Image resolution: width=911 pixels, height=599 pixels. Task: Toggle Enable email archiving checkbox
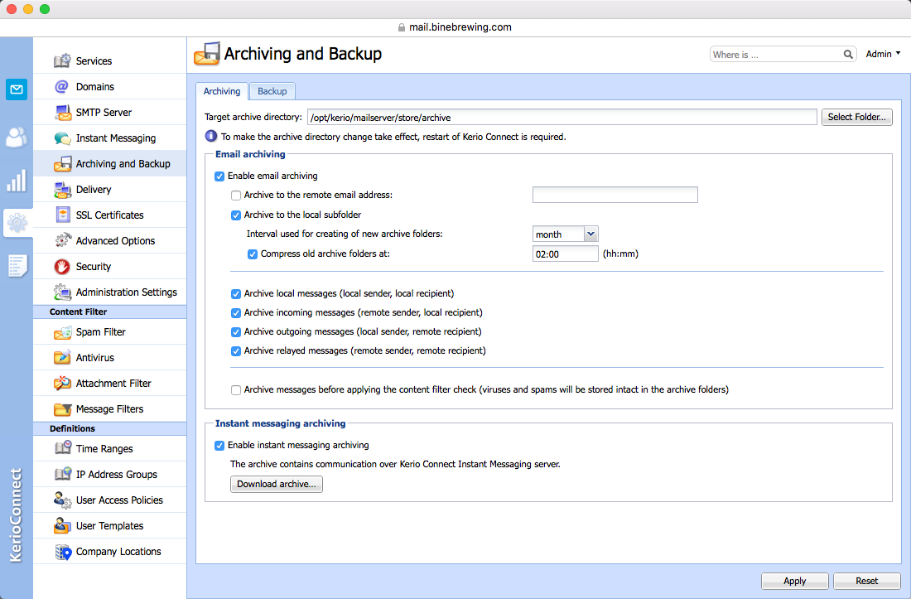pos(219,176)
